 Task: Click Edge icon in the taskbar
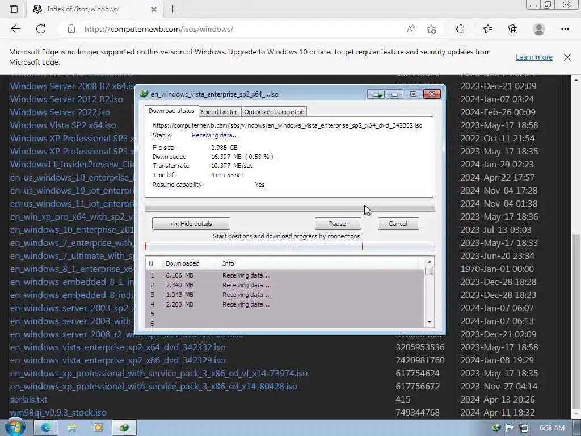point(46,428)
